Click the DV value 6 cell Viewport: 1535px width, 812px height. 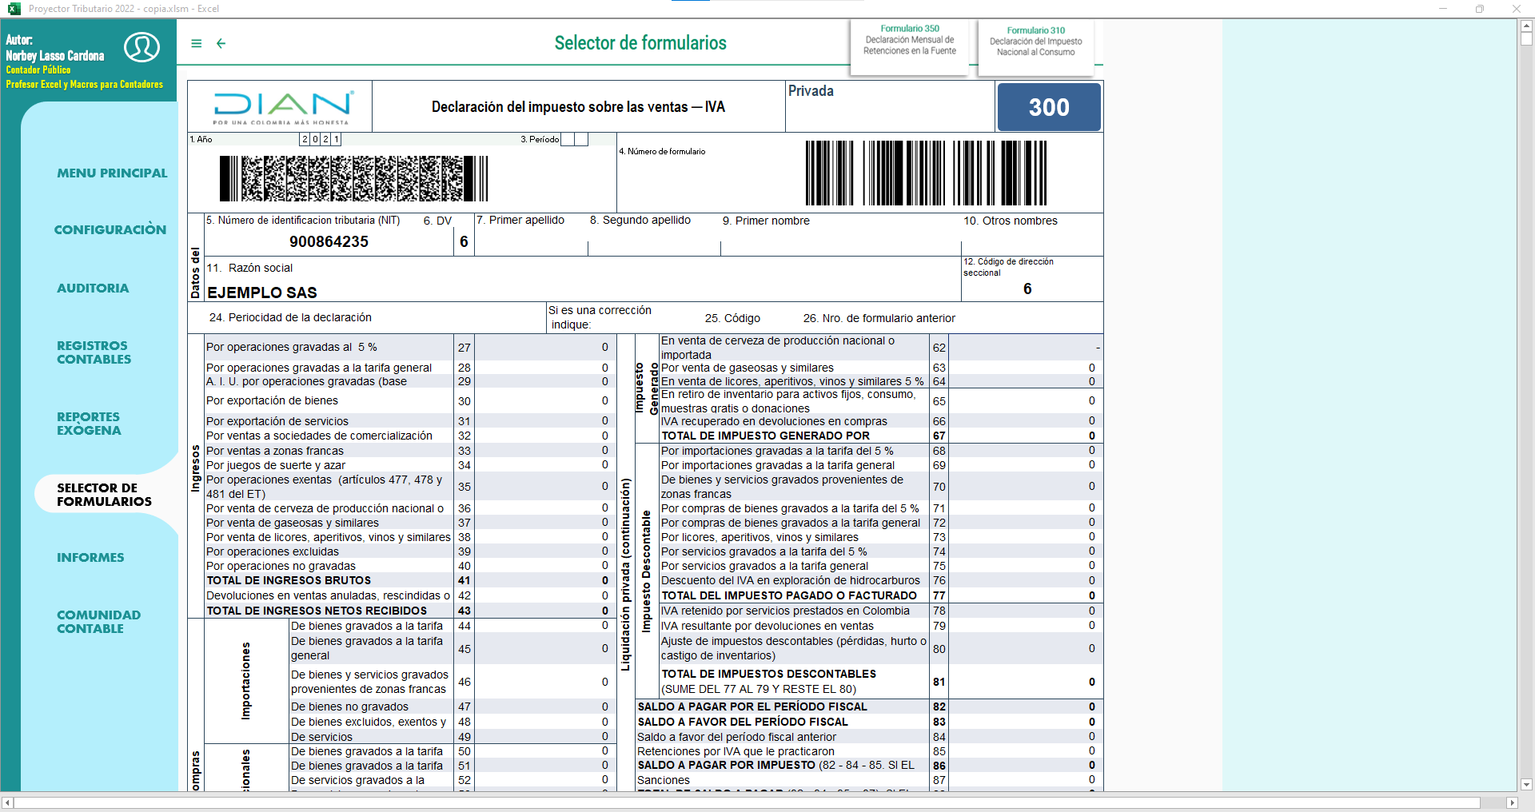click(x=464, y=242)
